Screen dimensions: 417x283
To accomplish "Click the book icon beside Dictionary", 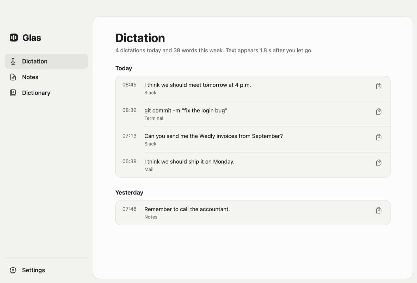I will click(13, 93).
